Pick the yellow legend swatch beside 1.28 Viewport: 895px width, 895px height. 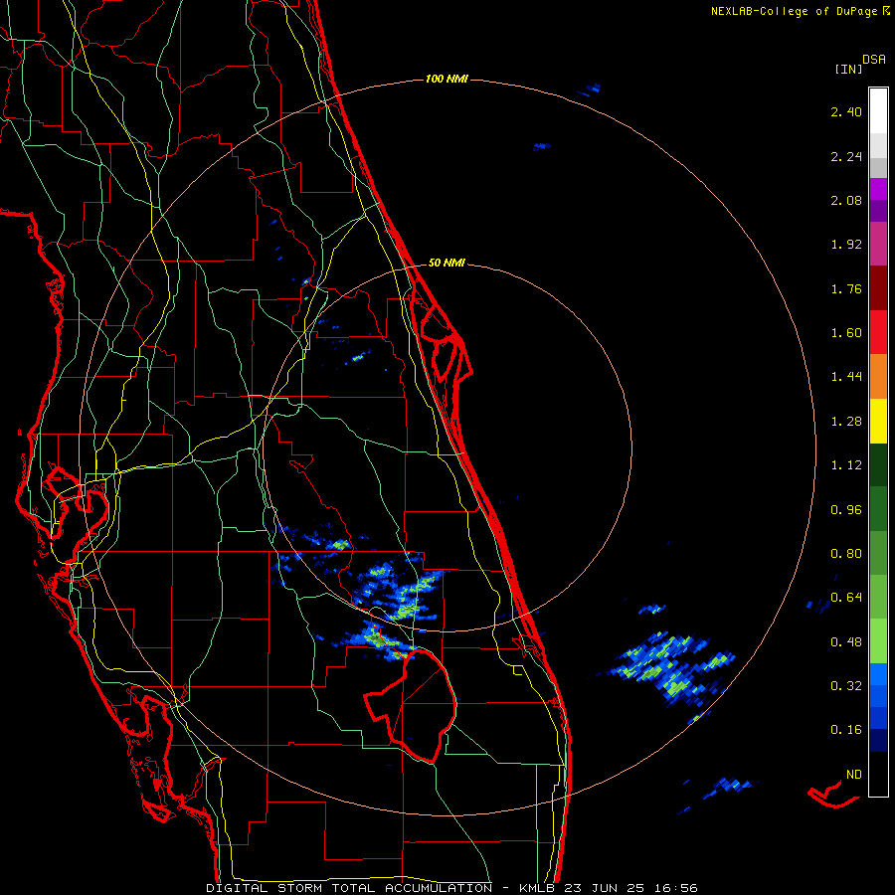(878, 421)
